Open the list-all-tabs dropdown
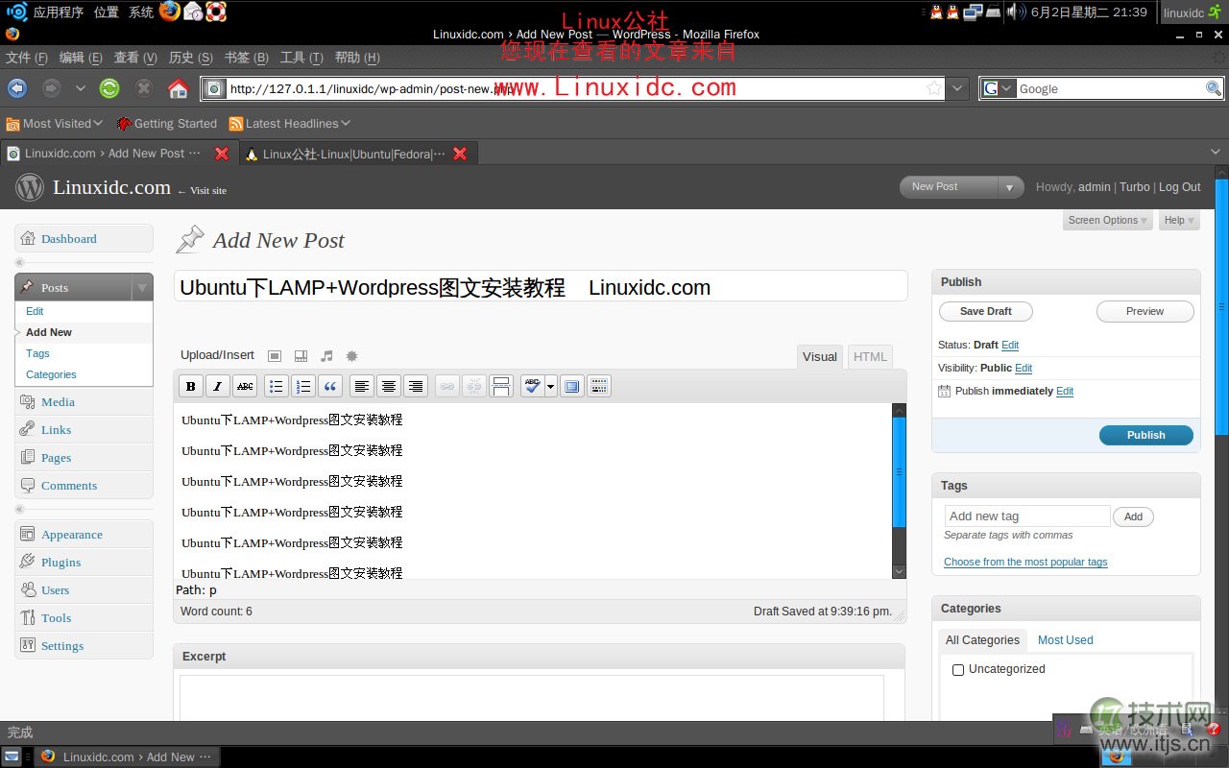This screenshot has height=768, width=1229. pyautogui.click(x=1217, y=152)
